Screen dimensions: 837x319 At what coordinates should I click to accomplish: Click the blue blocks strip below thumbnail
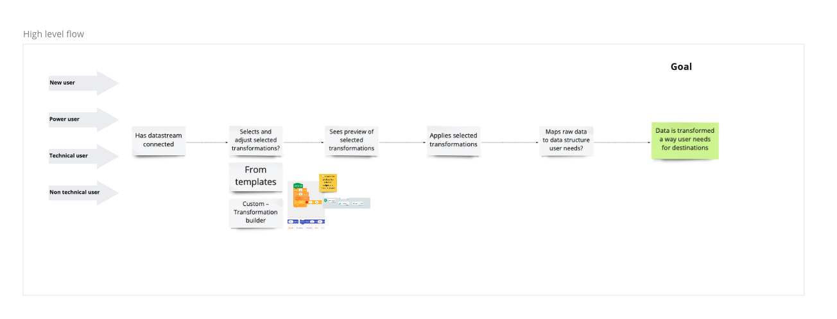point(306,221)
